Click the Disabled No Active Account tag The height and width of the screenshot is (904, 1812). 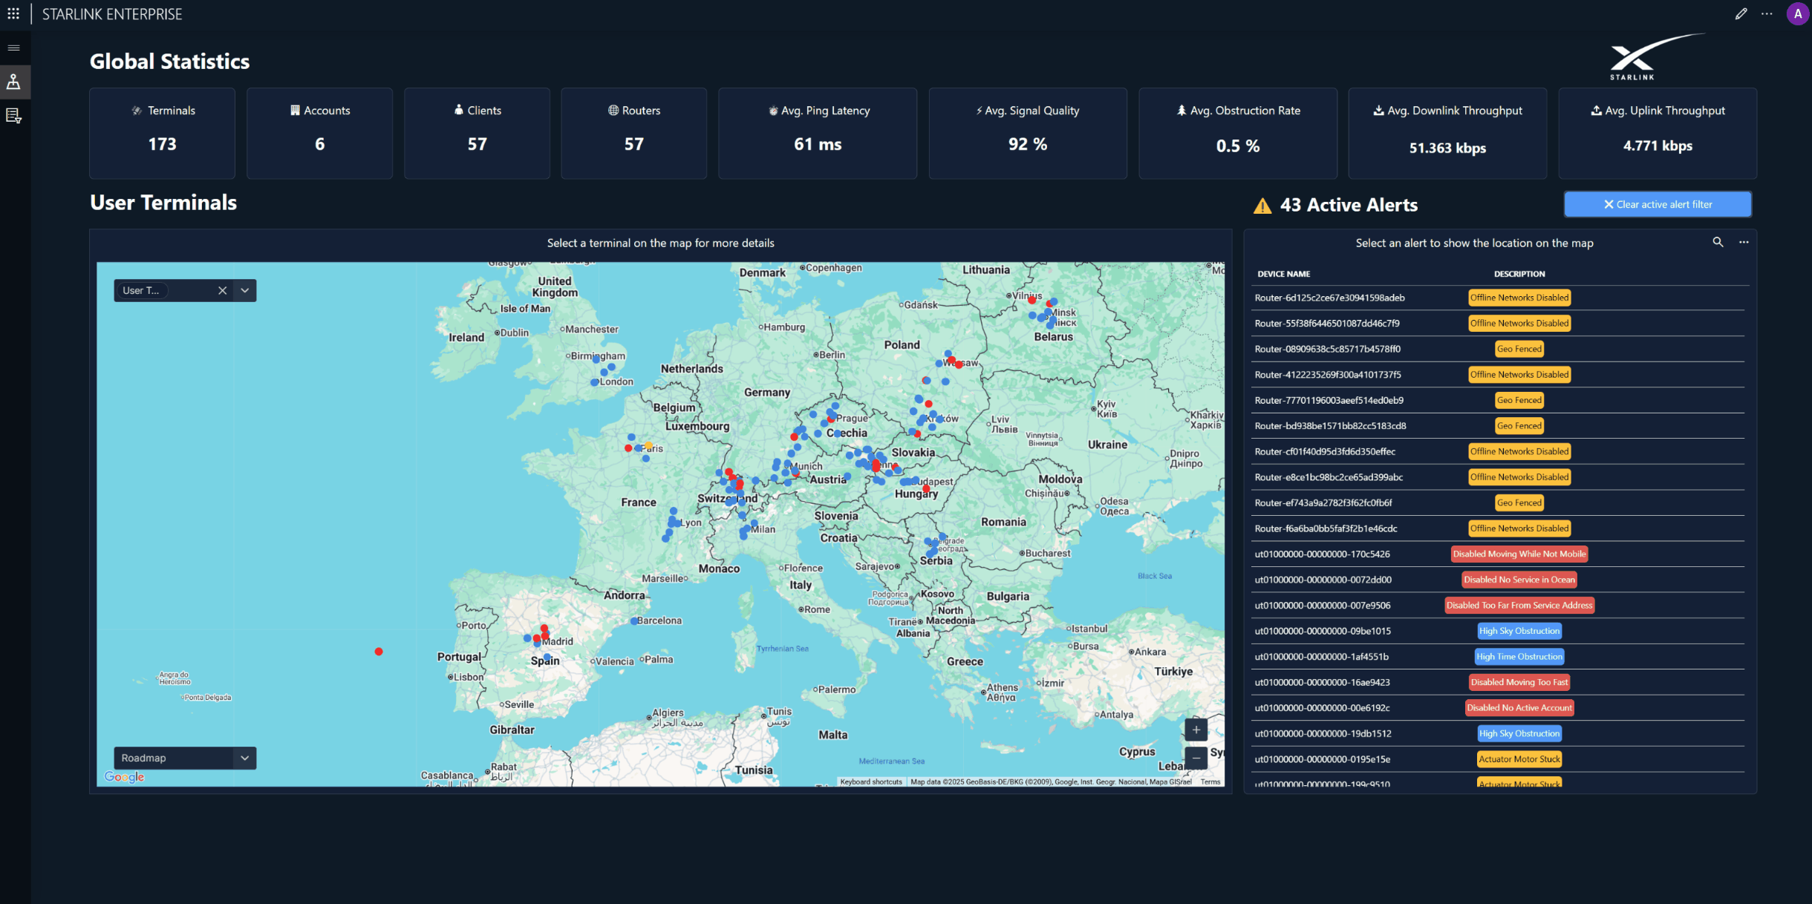click(1519, 708)
